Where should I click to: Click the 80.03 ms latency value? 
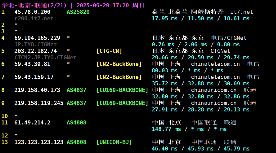165,70
